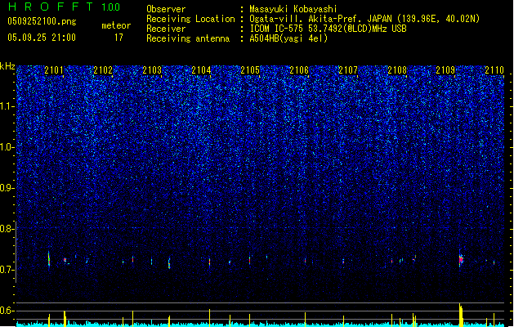Click the receiver value ICOM IC-575 text
This screenshot has width=514, height=327.
[328, 29]
